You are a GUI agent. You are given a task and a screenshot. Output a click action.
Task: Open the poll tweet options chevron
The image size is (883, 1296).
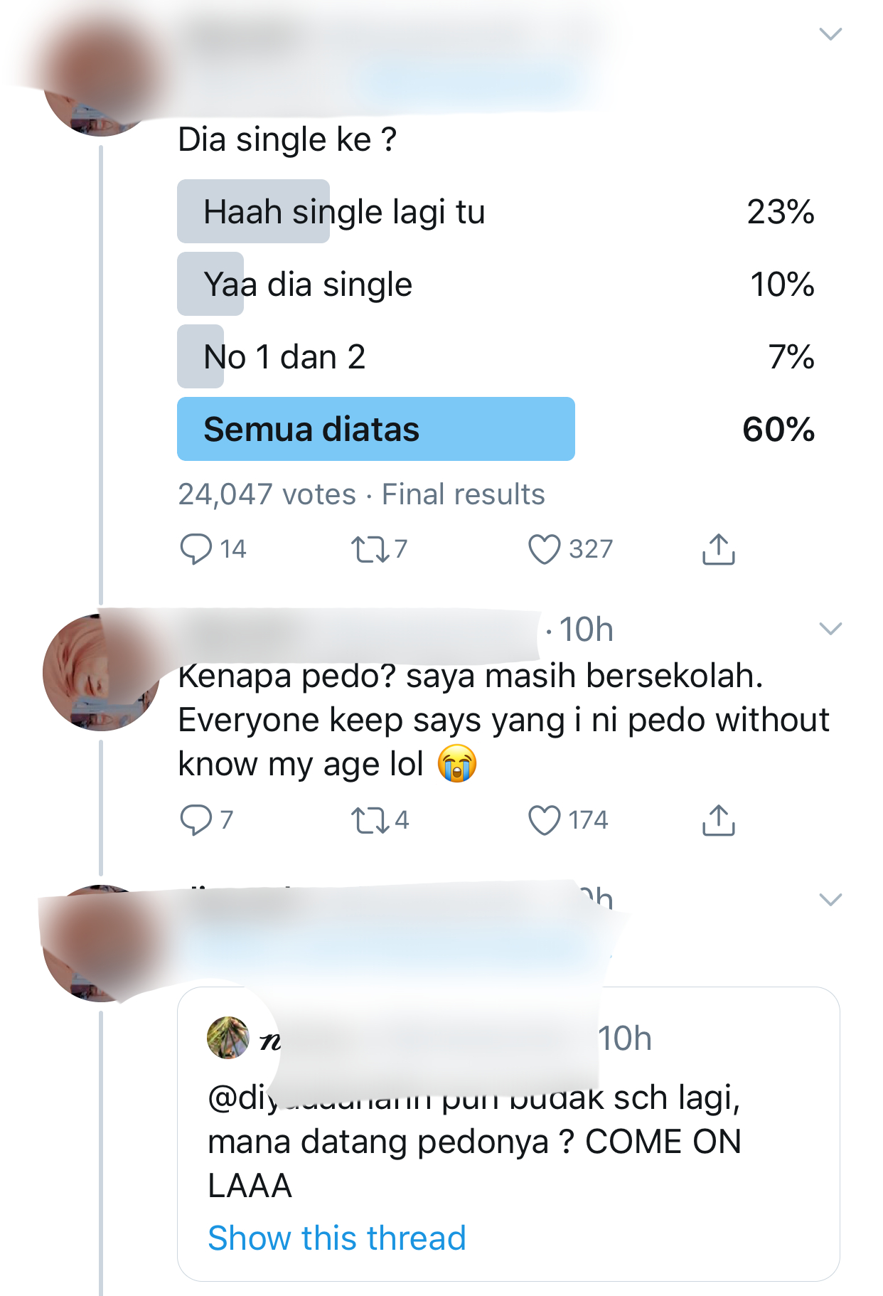point(830,33)
